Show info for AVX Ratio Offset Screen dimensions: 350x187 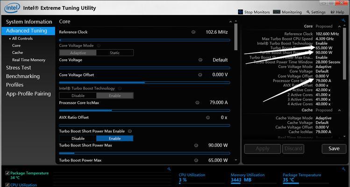[208, 117]
